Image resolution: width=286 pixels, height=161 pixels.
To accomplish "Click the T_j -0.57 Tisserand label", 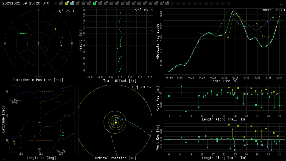I will (142, 87).
